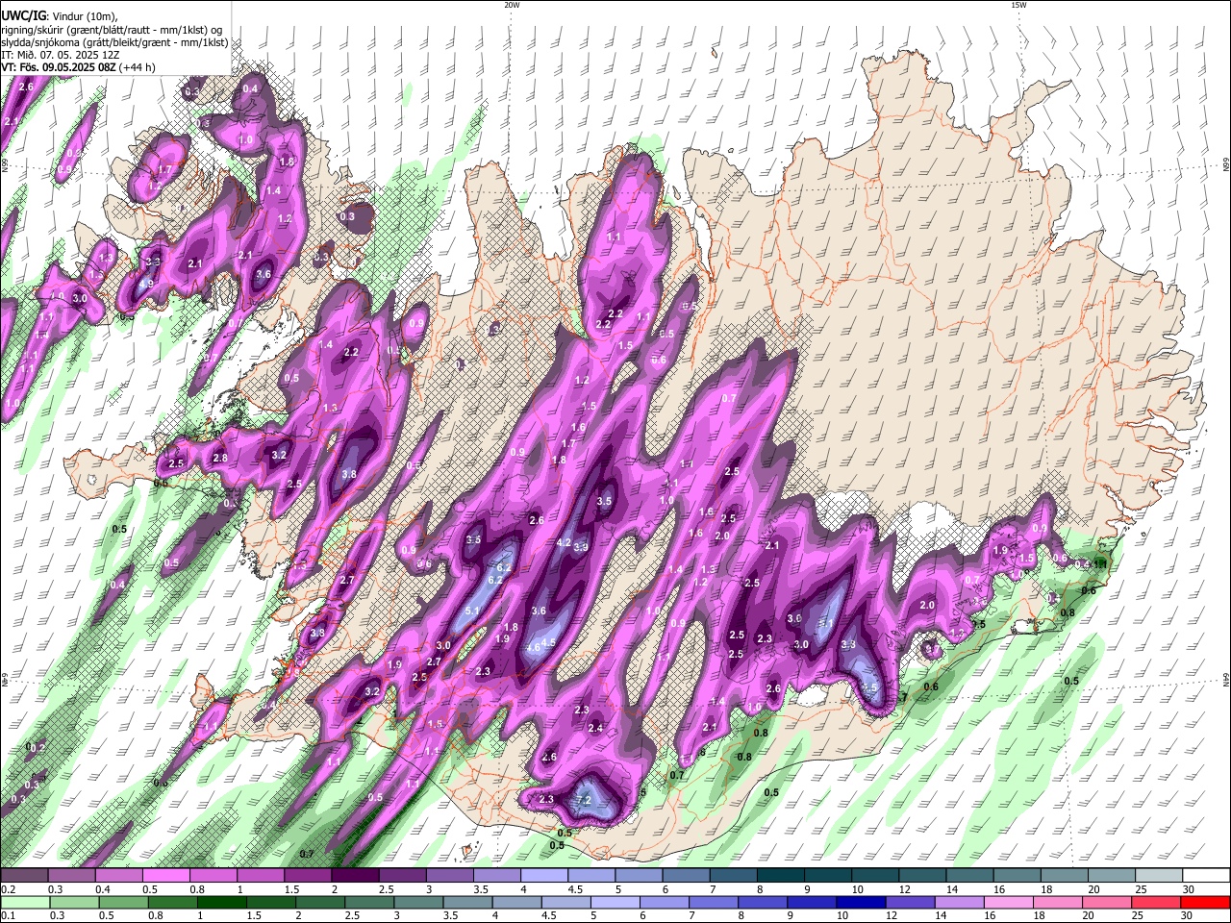The image size is (1231, 923).
Task: Click the light lavender 4–4.5 swatch in top legend
Action: (542, 876)
